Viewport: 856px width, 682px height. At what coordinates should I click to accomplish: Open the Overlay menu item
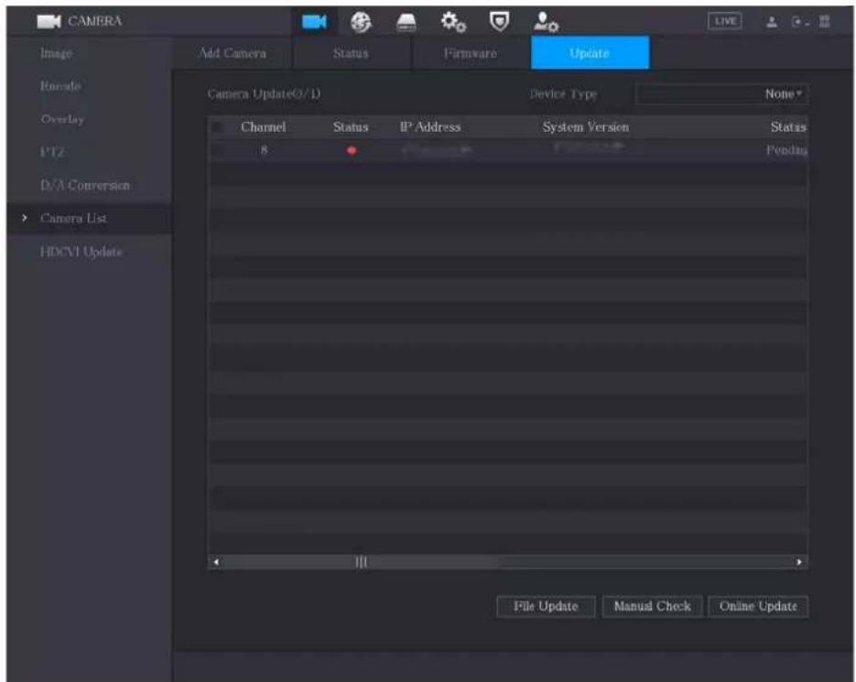62,119
